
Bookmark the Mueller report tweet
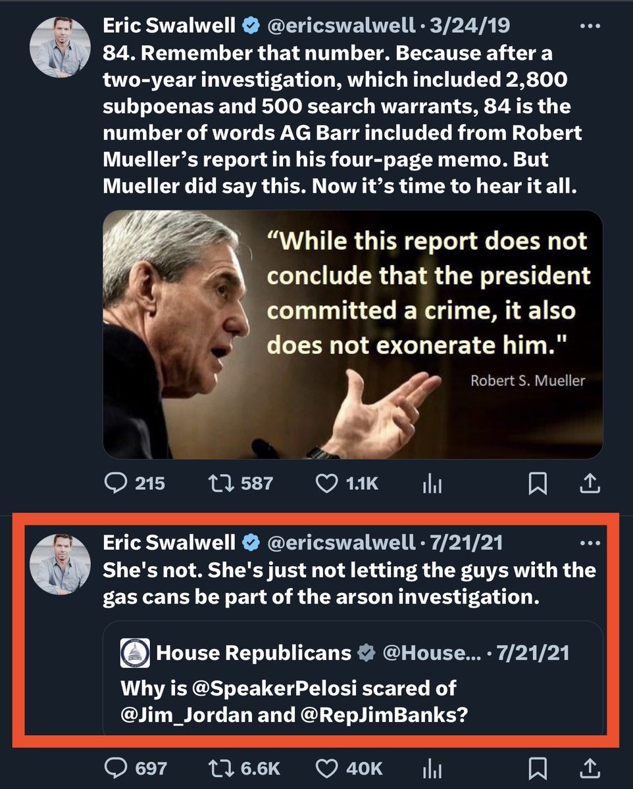pos(538,484)
